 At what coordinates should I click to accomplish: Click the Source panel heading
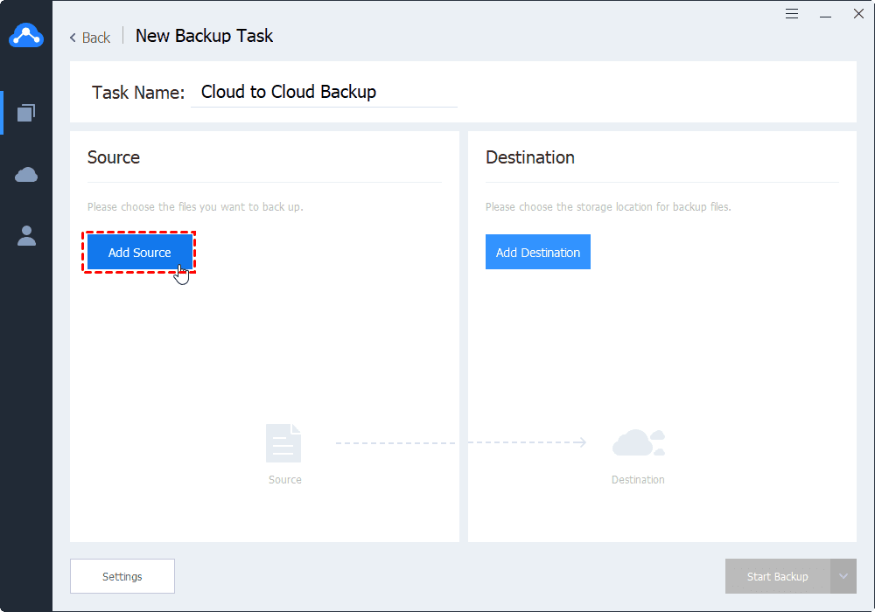pos(114,157)
